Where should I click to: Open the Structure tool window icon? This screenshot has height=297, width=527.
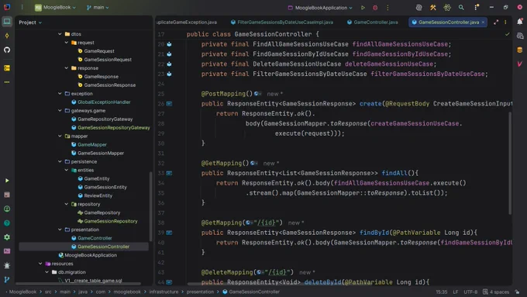pyautogui.click(x=7, y=68)
